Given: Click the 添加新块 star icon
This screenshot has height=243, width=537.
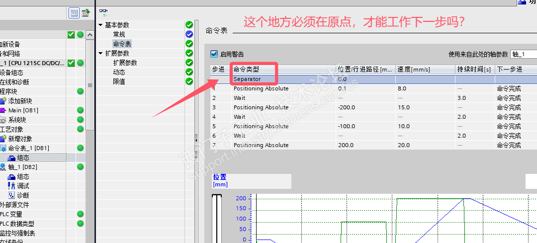Looking at the screenshot, I should (x=3, y=100).
